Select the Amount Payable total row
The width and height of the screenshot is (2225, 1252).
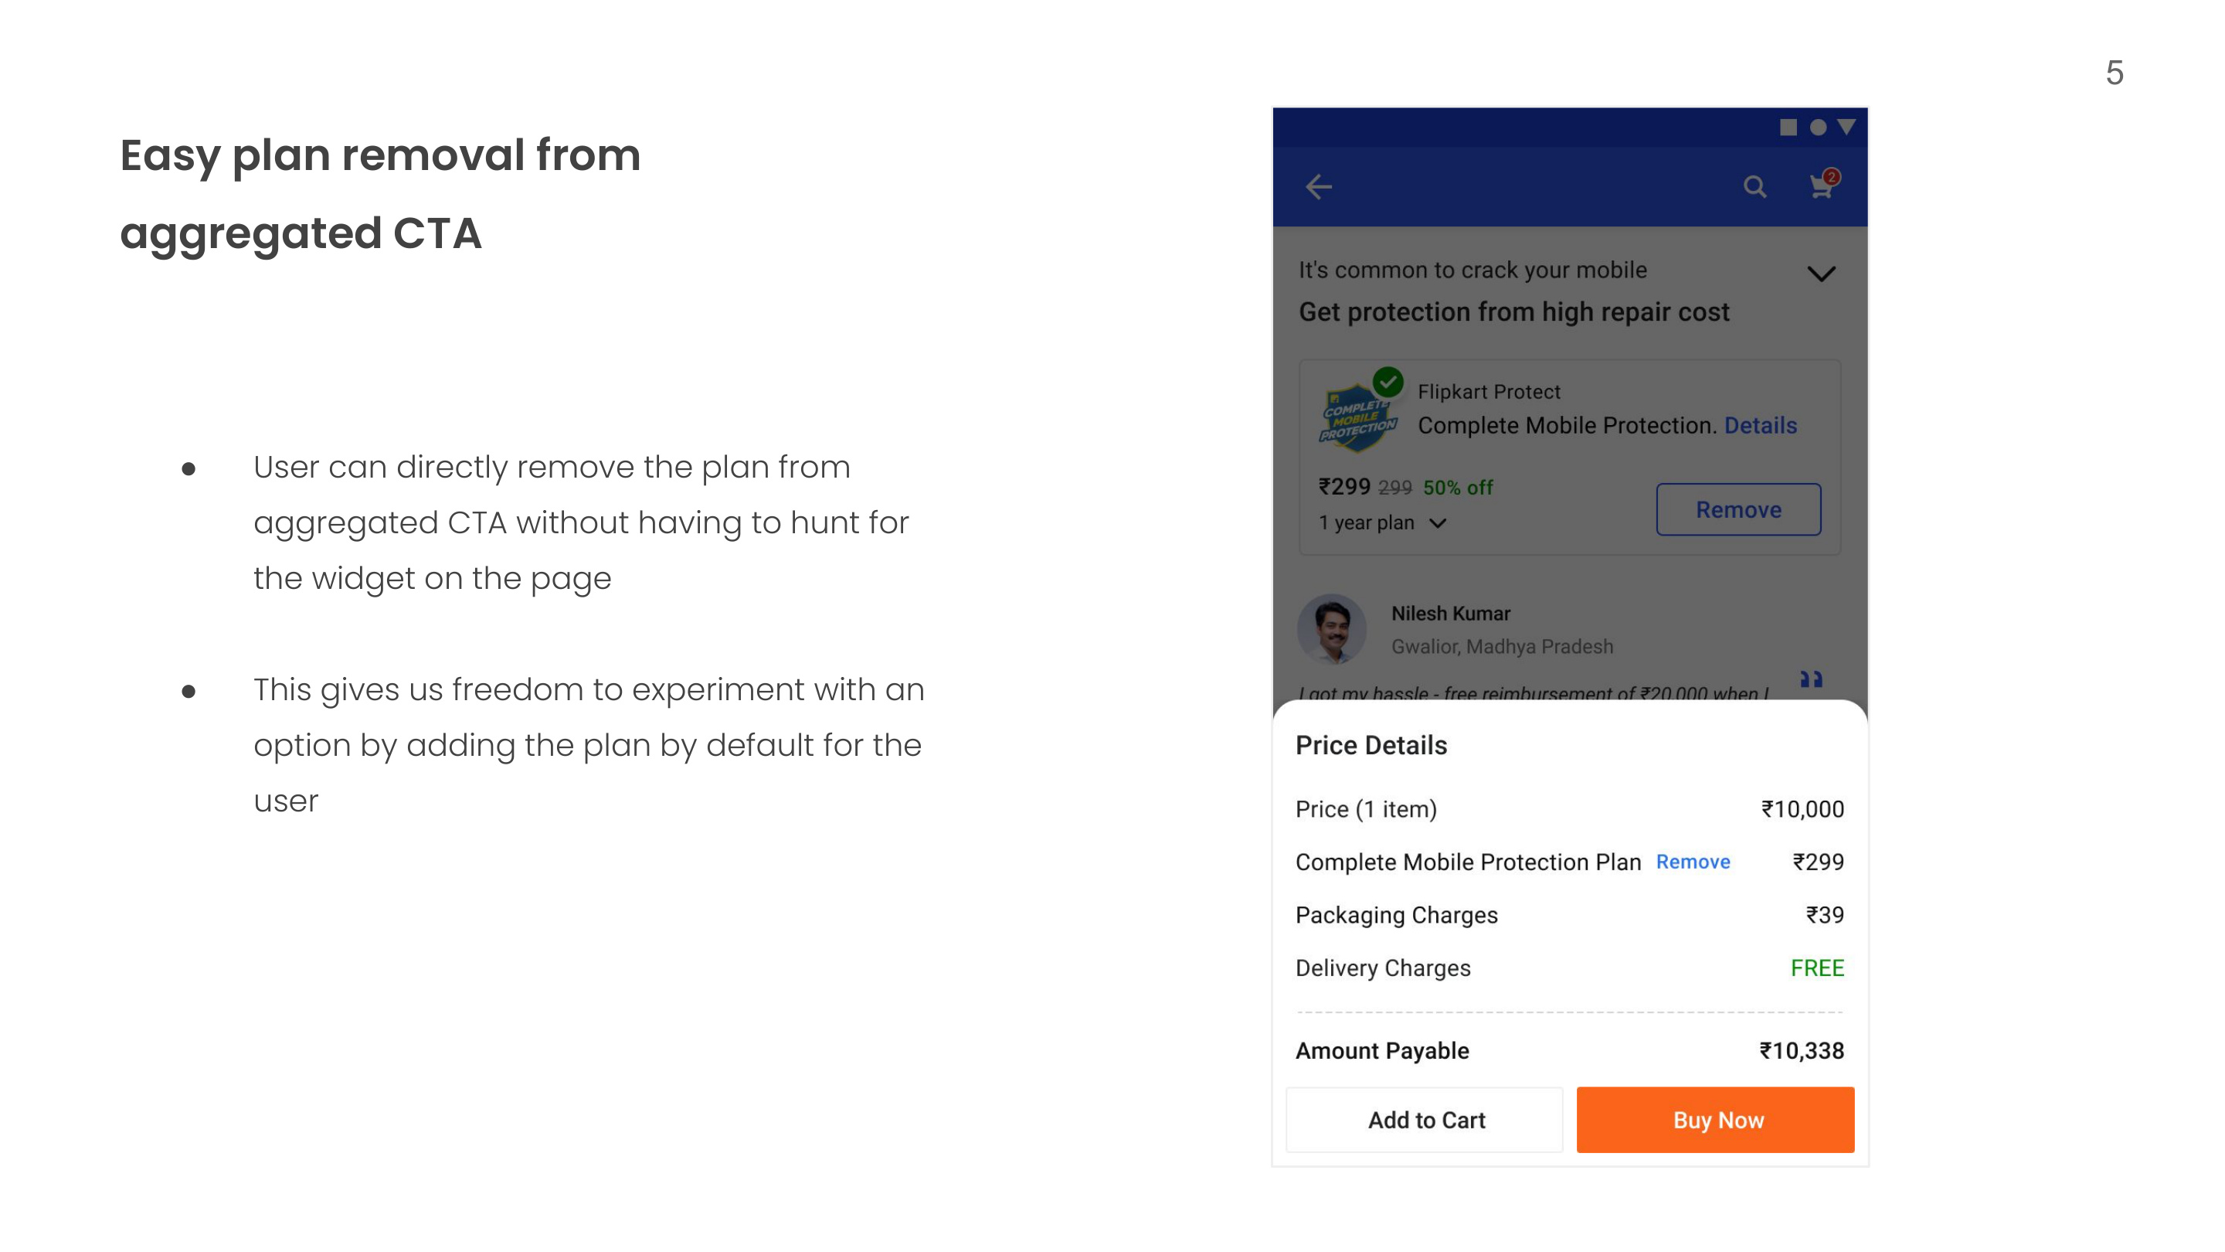1569,1051
